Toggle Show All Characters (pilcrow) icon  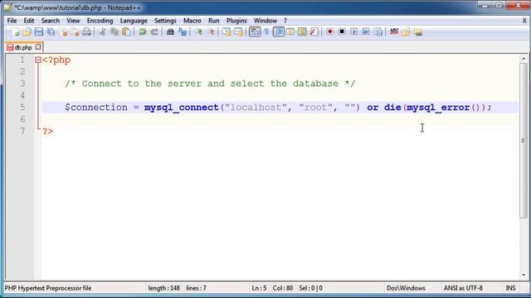[266, 32]
